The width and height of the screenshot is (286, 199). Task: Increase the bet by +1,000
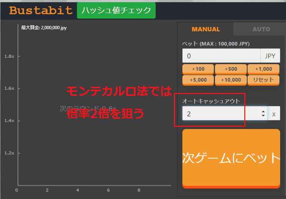[264, 69]
